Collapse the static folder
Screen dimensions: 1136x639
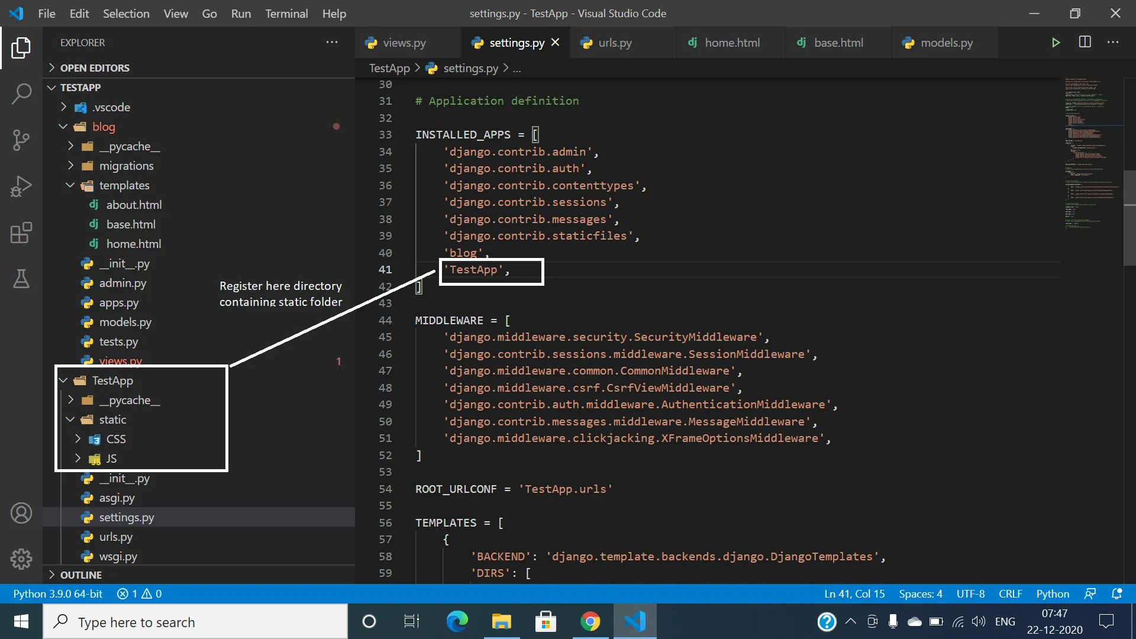(112, 419)
